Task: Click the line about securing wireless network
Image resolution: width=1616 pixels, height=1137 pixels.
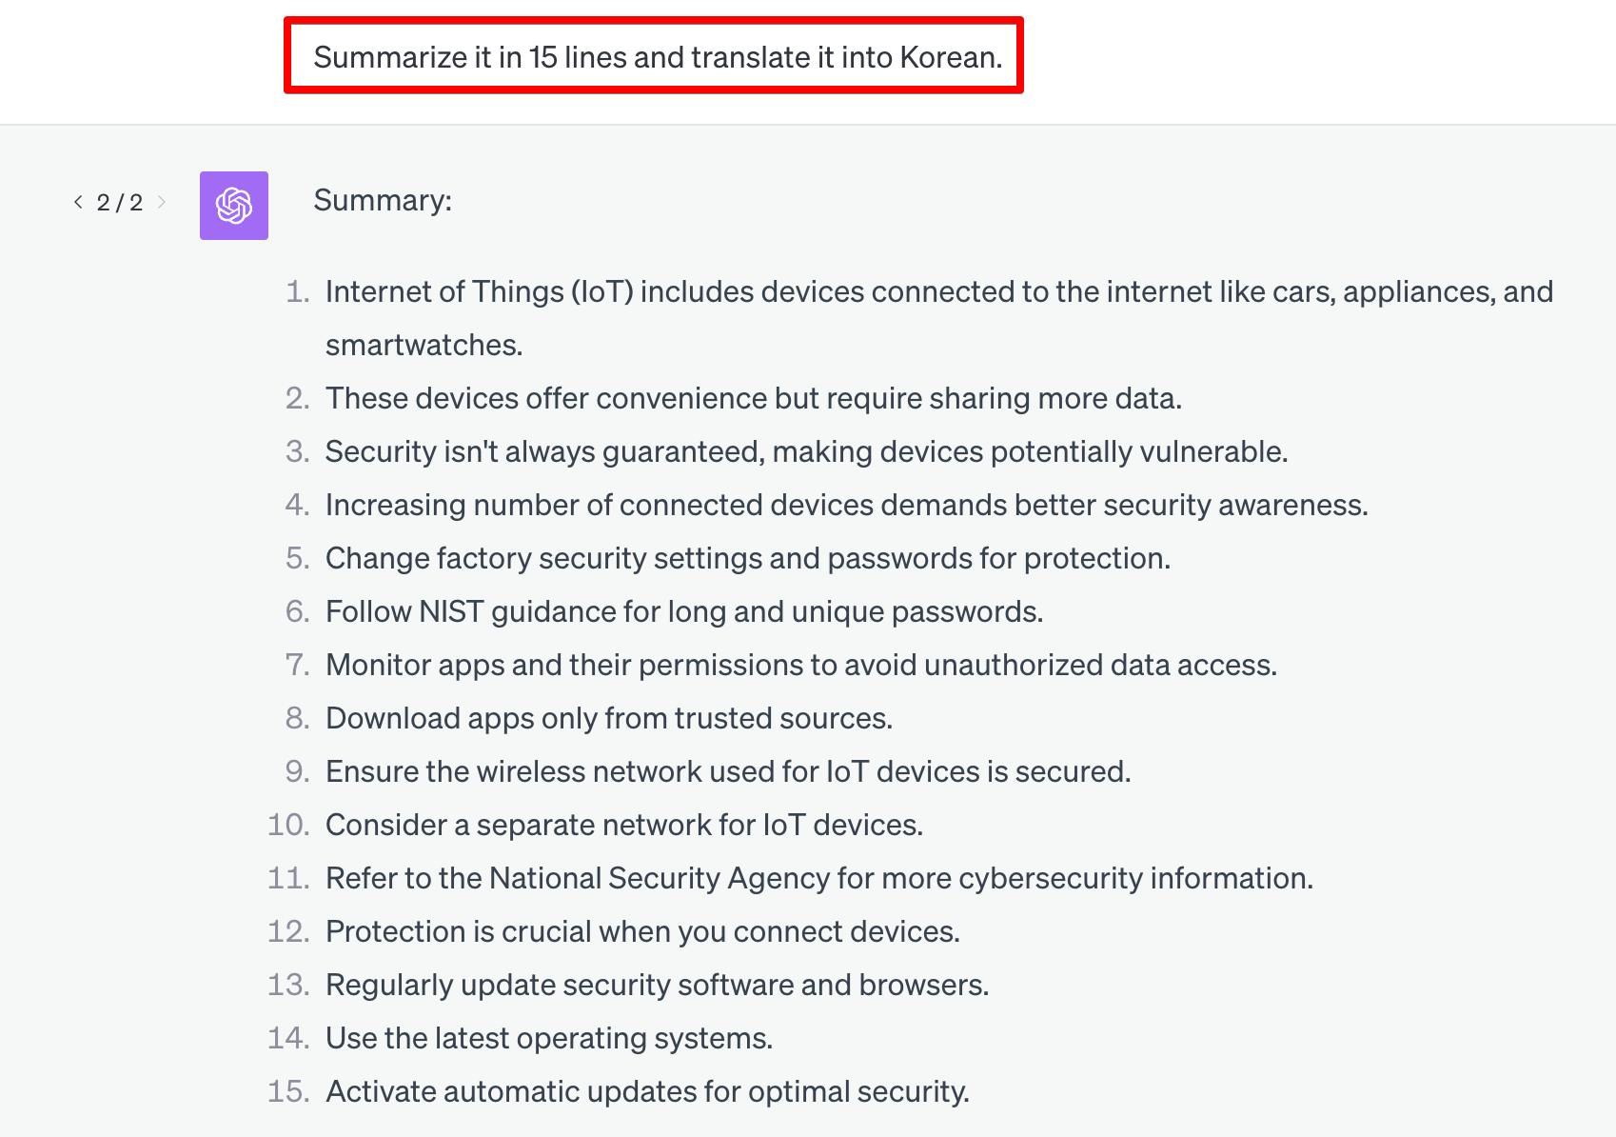Action: [x=728, y=771]
